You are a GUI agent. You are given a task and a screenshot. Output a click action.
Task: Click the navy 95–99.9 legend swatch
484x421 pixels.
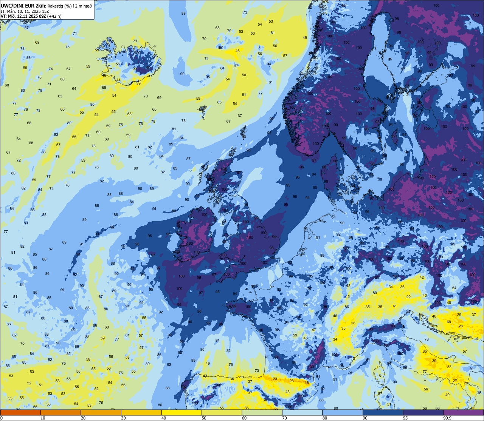(x=423, y=412)
